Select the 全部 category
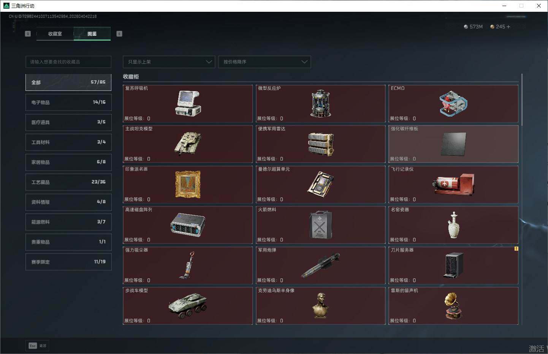Screen dimensions: 548x354 click(x=68, y=82)
